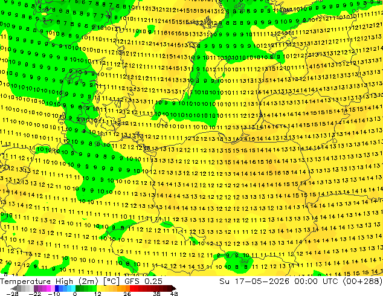Click the date "Su 17-05-2026"
Viewport: 383px width, 296px height.
(x=254, y=282)
